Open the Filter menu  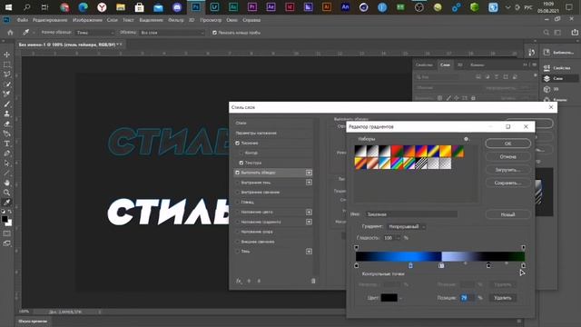coord(175,20)
